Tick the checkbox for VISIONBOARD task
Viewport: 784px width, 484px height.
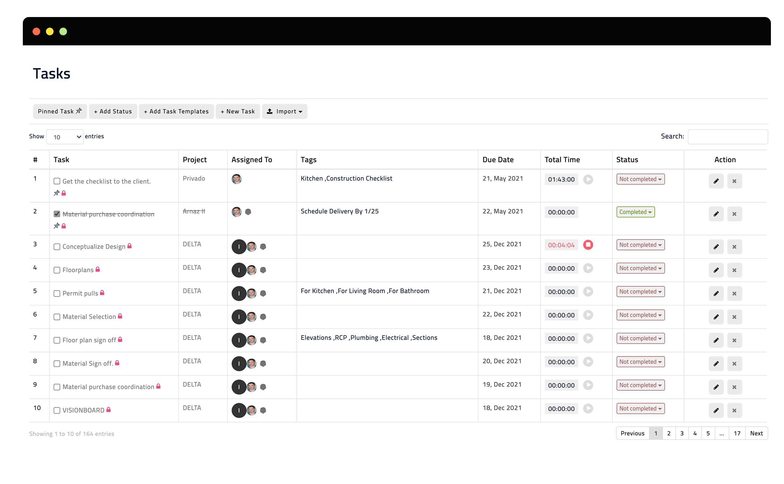pos(57,410)
